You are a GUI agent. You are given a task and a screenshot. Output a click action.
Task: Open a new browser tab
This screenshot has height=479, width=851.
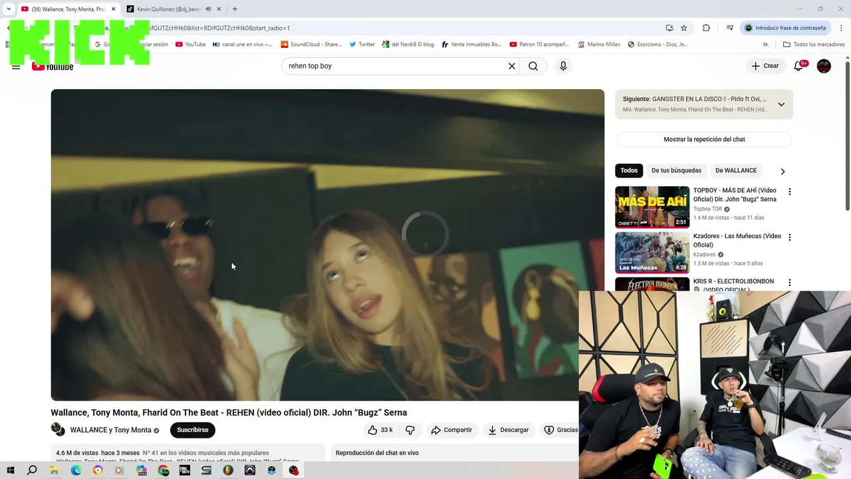coord(235,9)
